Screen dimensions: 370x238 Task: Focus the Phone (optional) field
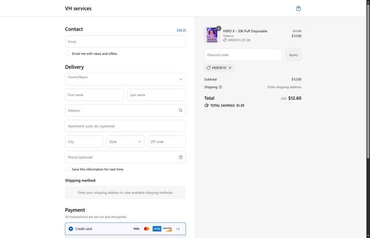125,157
